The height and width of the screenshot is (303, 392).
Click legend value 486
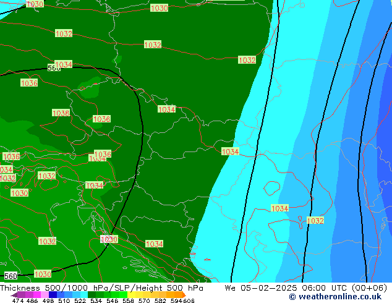point(32,301)
